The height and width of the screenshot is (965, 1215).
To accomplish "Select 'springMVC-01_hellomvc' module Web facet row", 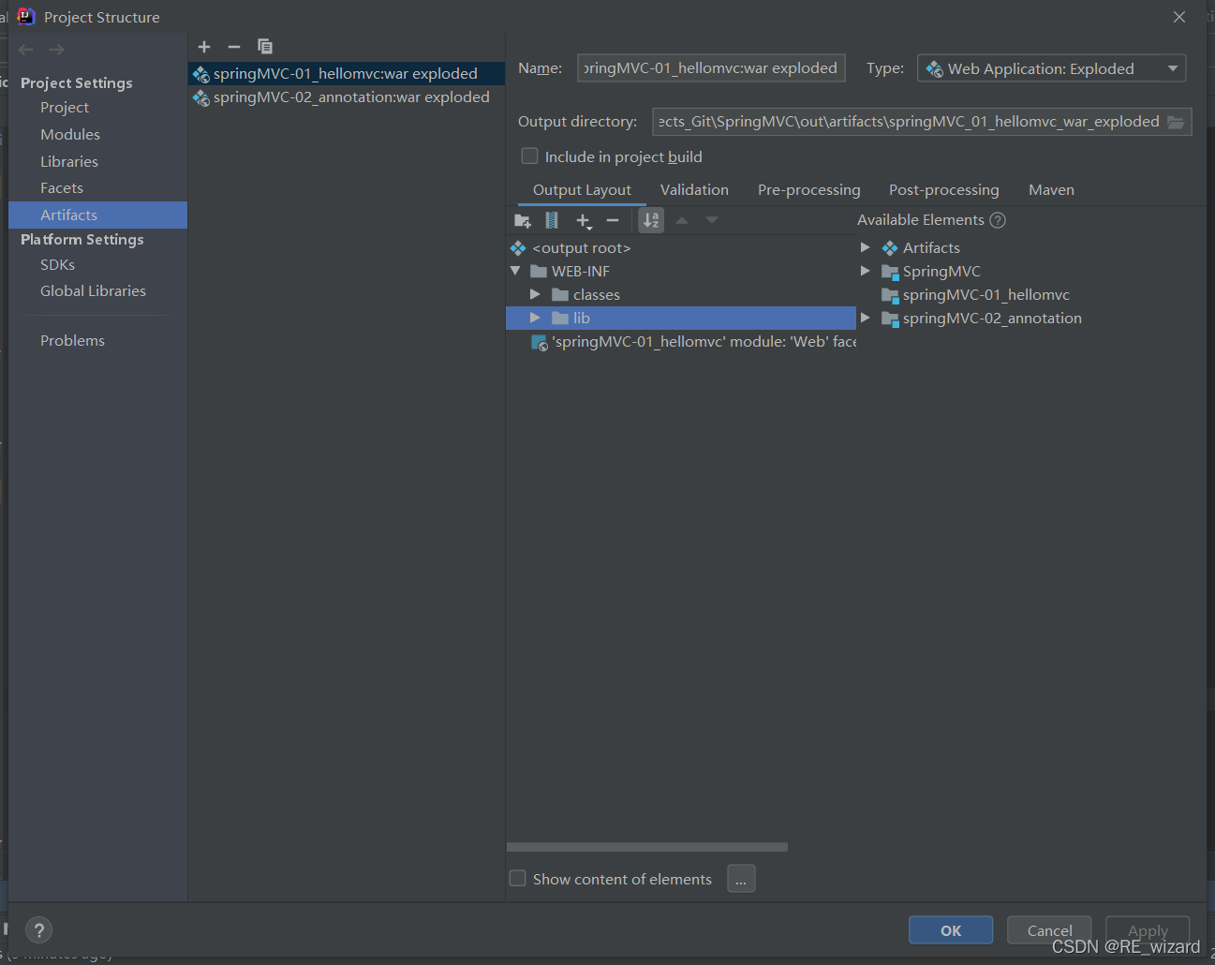I will pos(693,341).
